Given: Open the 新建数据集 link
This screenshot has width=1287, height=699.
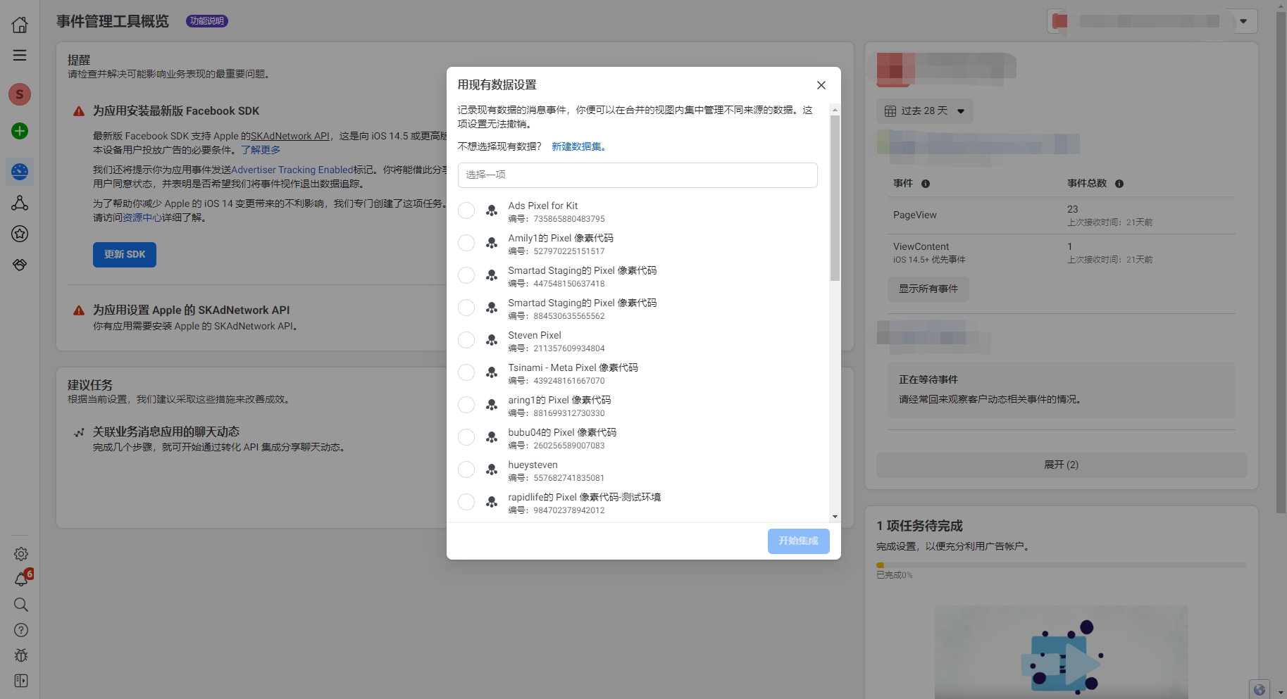Looking at the screenshot, I should click(x=578, y=146).
